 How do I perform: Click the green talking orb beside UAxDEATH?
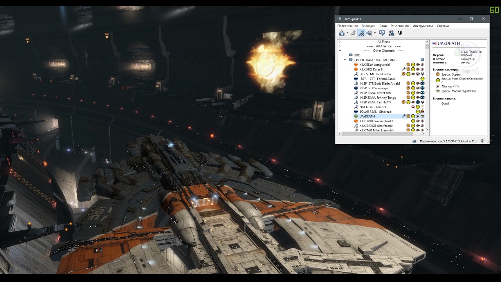click(x=356, y=116)
